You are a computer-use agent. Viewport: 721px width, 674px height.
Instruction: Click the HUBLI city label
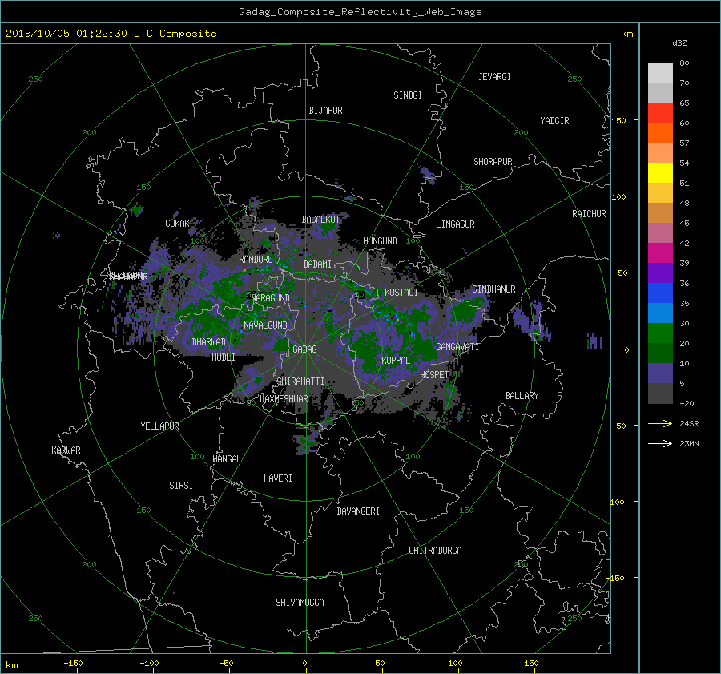click(x=224, y=357)
